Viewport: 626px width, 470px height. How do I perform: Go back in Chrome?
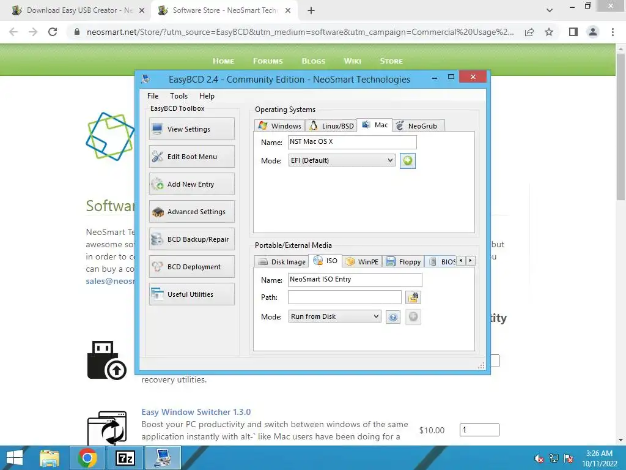point(13,32)
